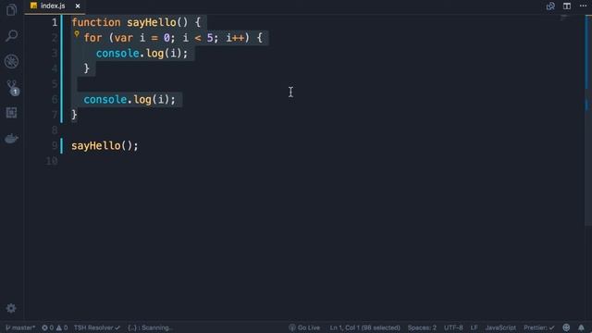Split the editor to the right
Viewport: 592px width, 333px height.
tap(567, 6)
